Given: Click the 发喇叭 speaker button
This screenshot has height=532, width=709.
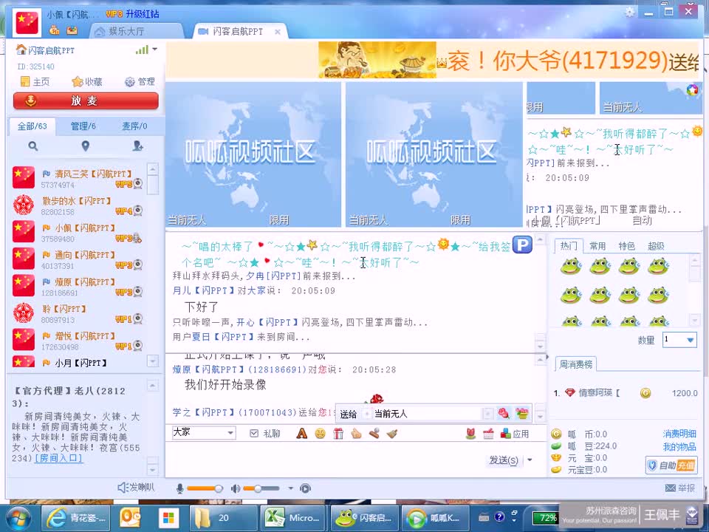Looking at the screenshot, I should tap(136, 487).
